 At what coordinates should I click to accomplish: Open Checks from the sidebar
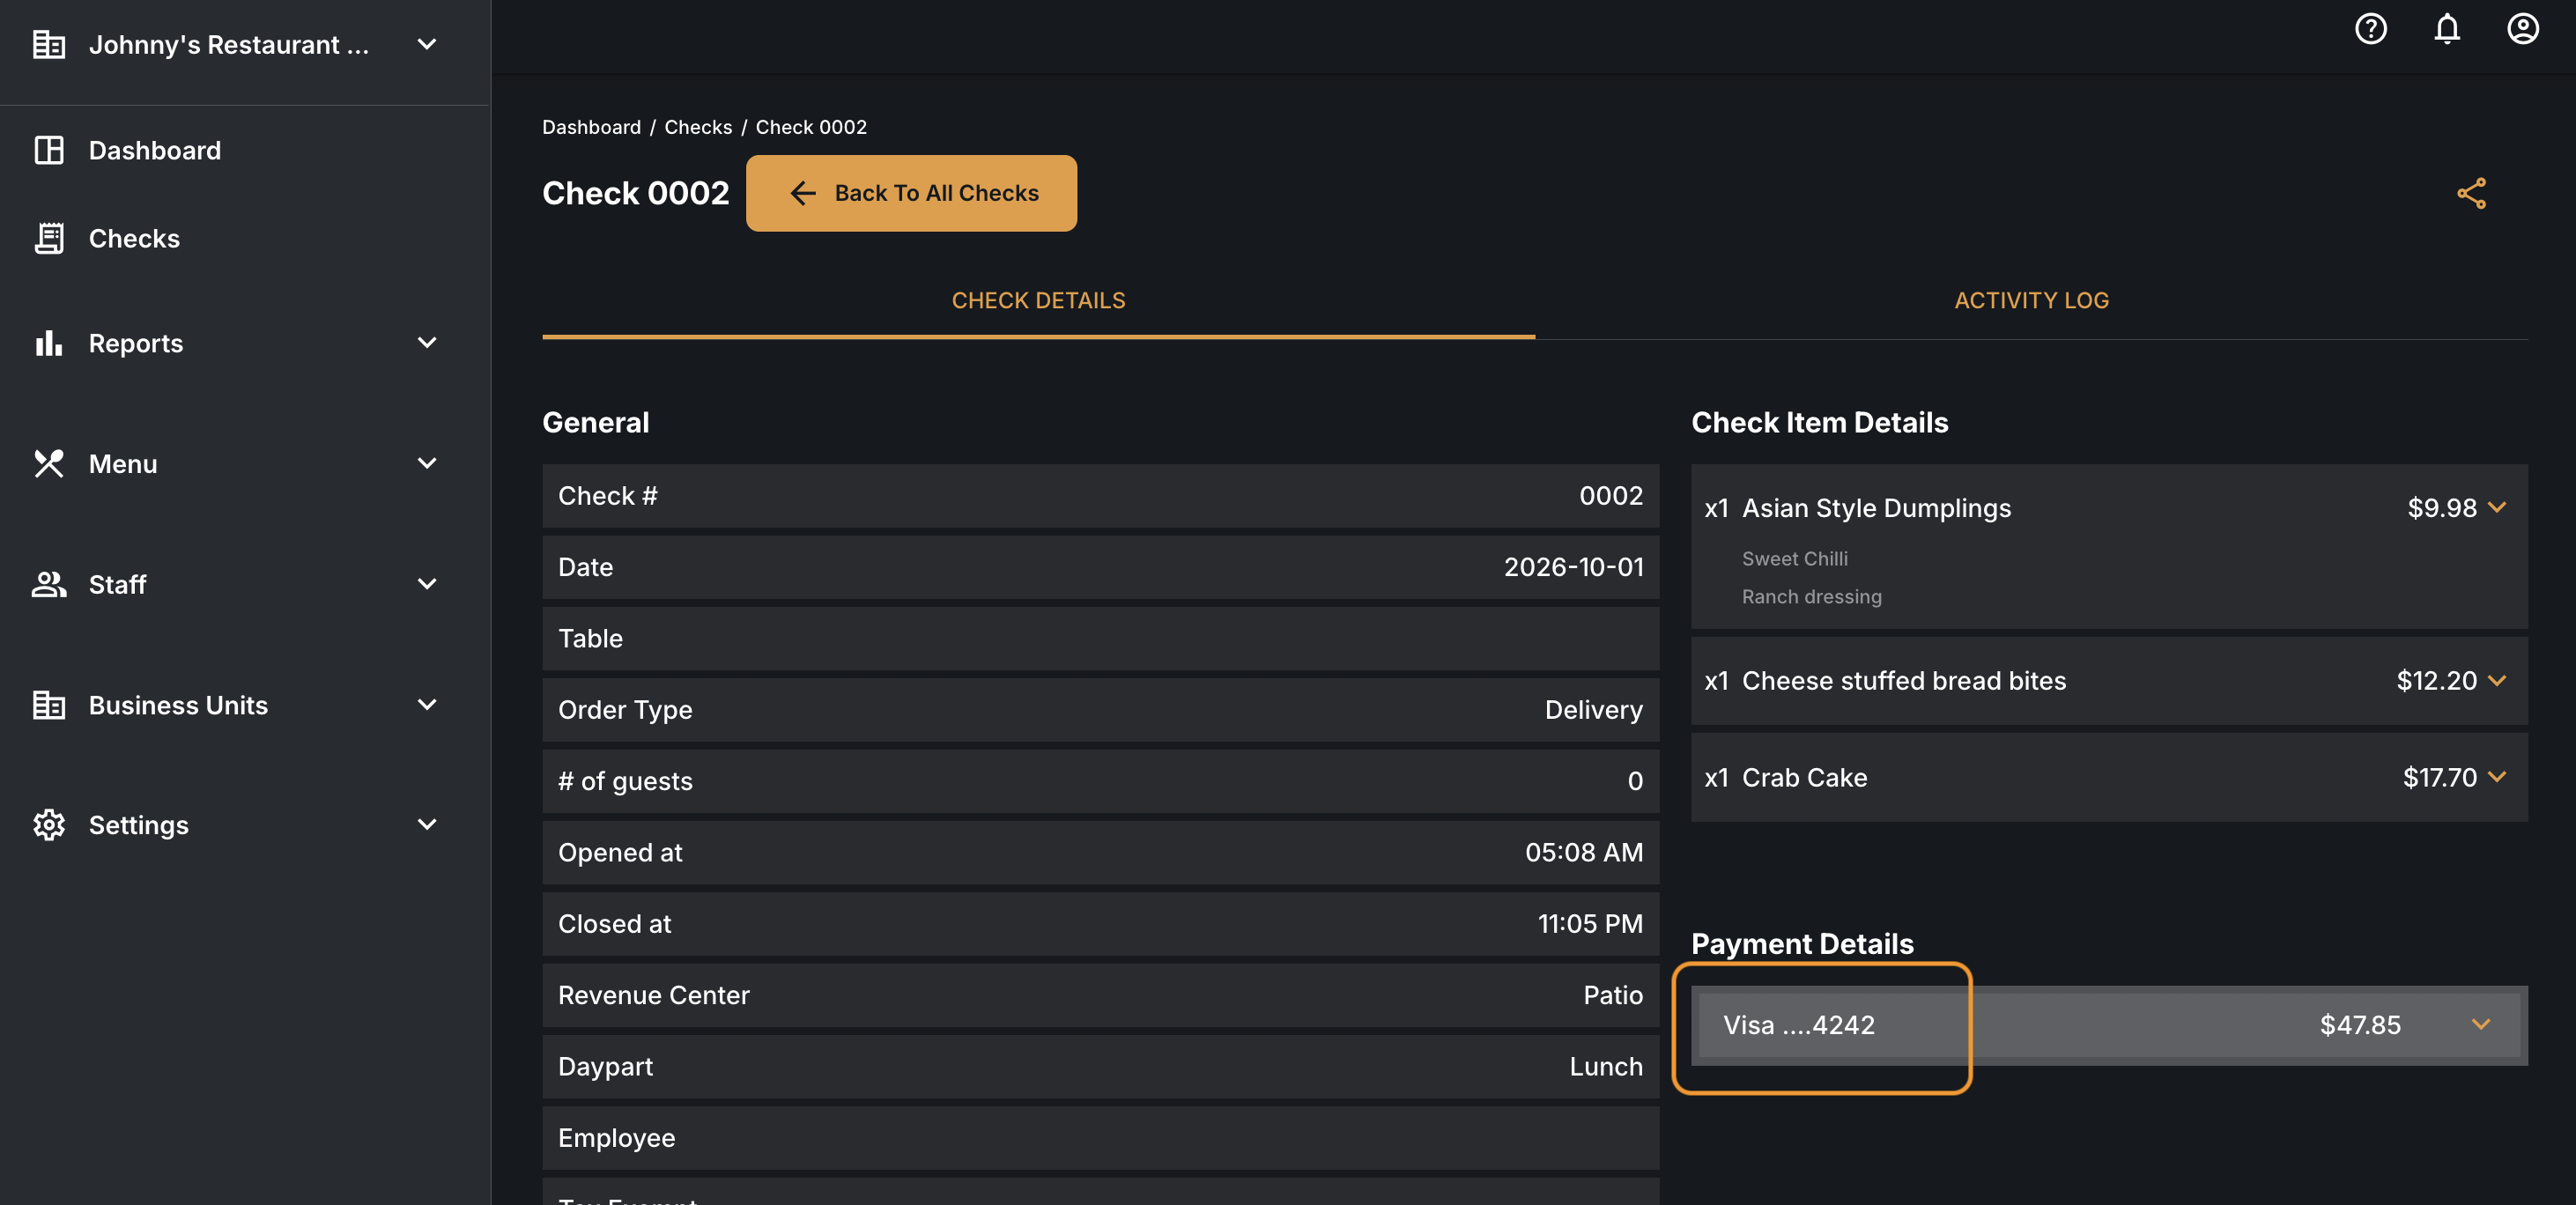tap(134, 238)
